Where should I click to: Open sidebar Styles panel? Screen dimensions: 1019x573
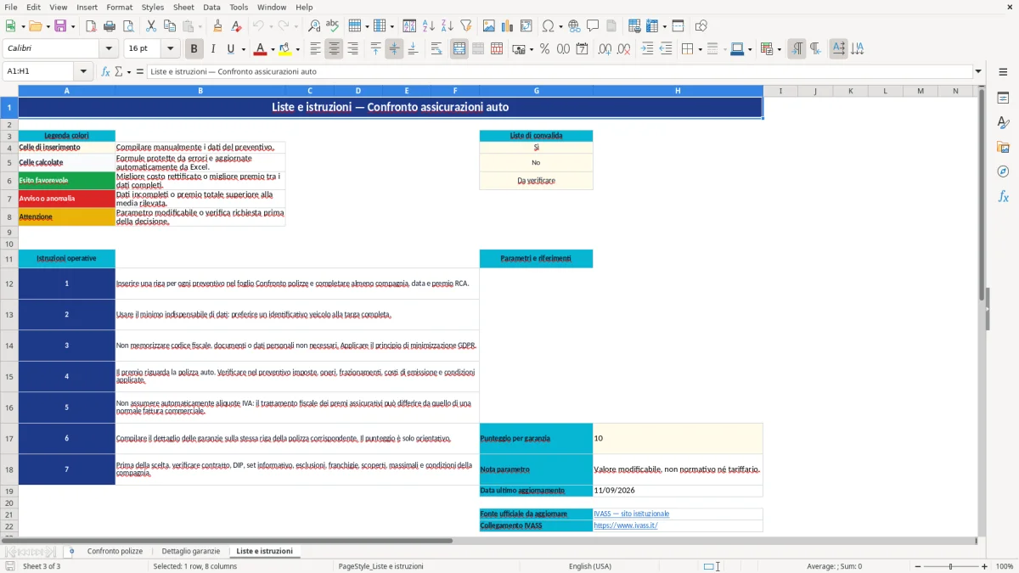[x=1003, y=123]
